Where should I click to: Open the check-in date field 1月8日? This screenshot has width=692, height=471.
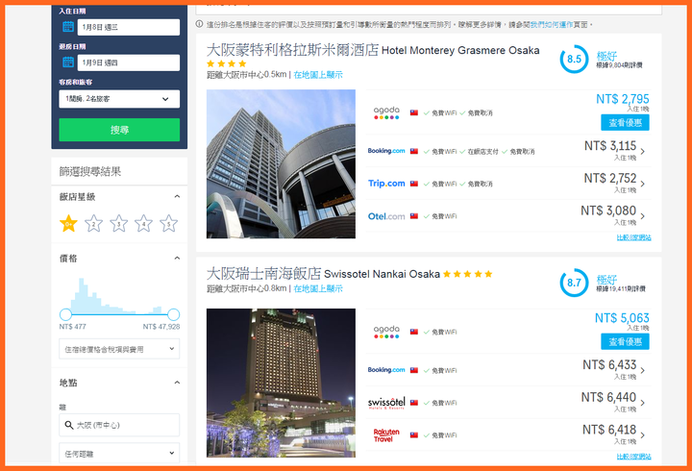pyautogui.click(x=129, y=27)
